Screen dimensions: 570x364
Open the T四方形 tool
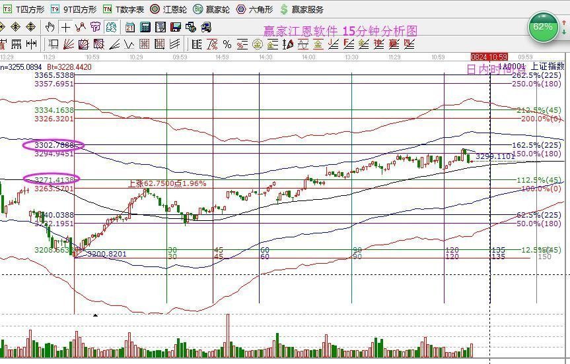click(x=24, y=9)
